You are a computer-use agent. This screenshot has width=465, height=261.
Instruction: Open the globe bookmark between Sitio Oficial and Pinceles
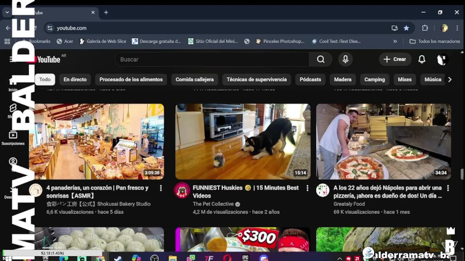tap(247, 41)
